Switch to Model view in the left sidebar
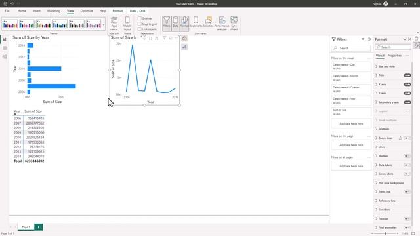 (x=5, y=57)
